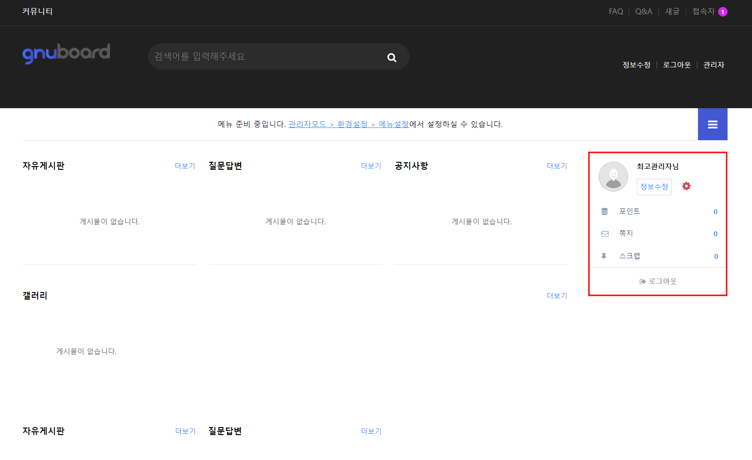The width and height of the screenshot is (752, 460).
Task: Click the user profile avatar image
Action: [613, 176]
